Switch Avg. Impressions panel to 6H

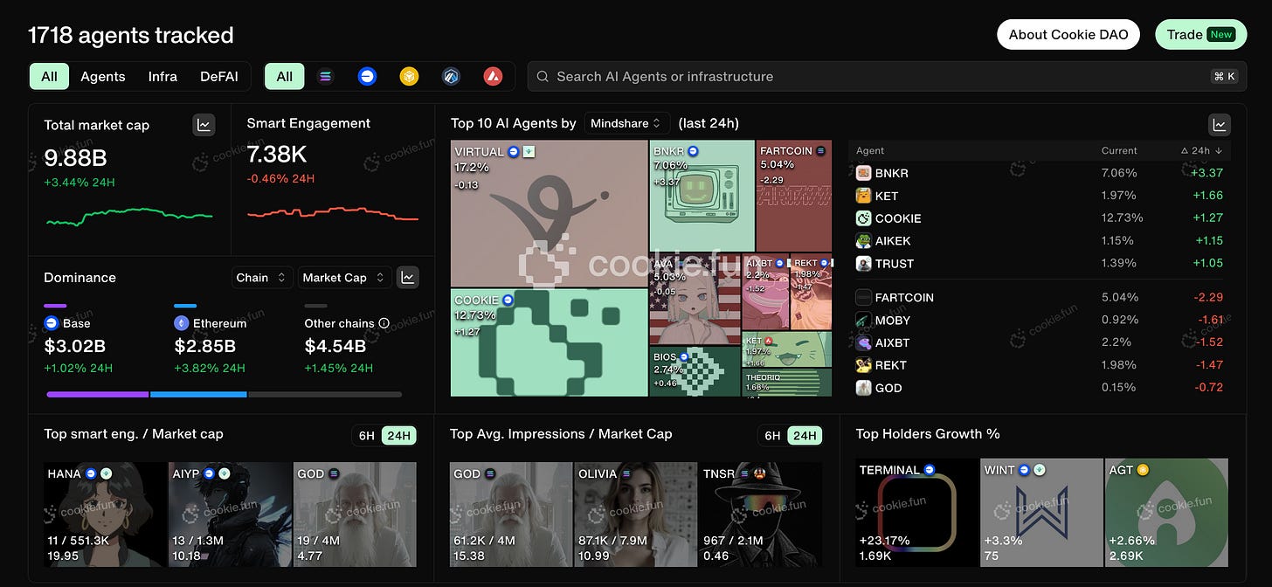click(x=773, y=436)
